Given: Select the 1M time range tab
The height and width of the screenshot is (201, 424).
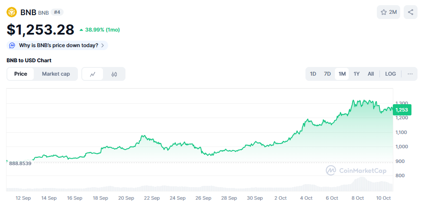Looking at the screenshot, I should 342,74.
